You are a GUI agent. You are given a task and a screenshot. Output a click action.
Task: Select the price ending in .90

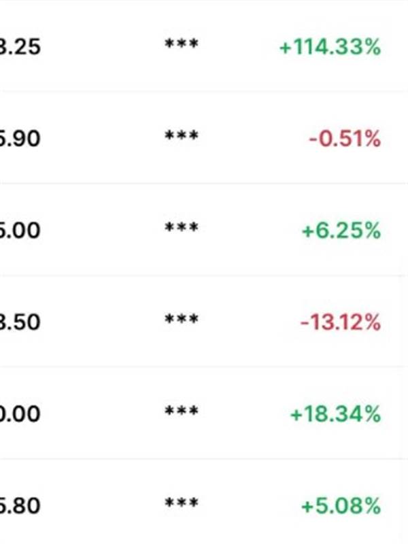20,139
